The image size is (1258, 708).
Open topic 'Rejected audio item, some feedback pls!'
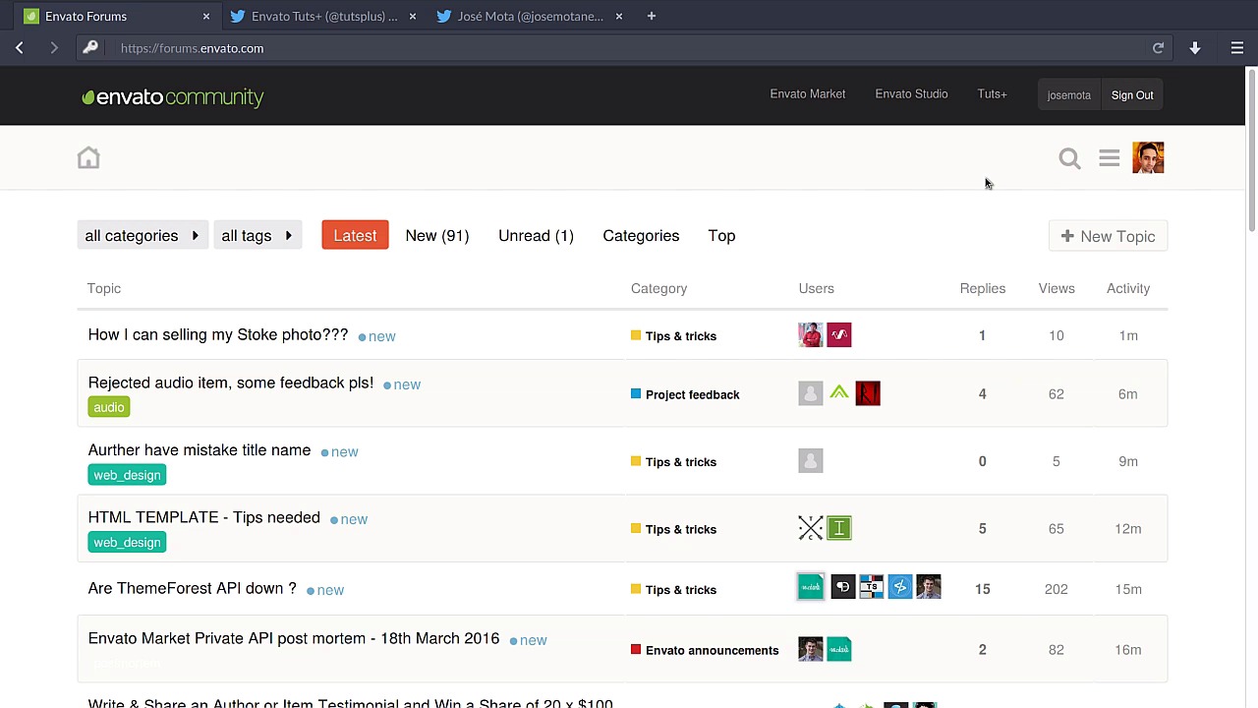[x=231, y=383]
